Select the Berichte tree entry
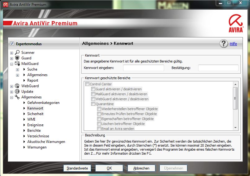 coord(34,131)
